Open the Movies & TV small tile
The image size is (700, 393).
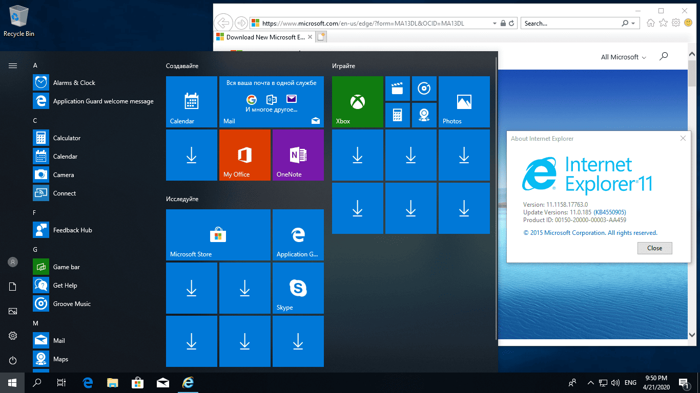(x=398, y=89)
